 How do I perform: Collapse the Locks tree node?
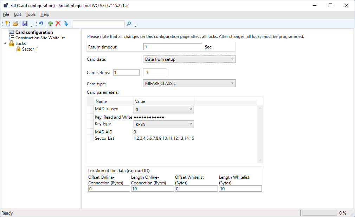(5, 44)
